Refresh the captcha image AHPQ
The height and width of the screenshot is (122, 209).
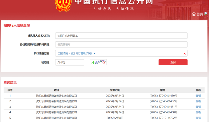coord(98,62)
